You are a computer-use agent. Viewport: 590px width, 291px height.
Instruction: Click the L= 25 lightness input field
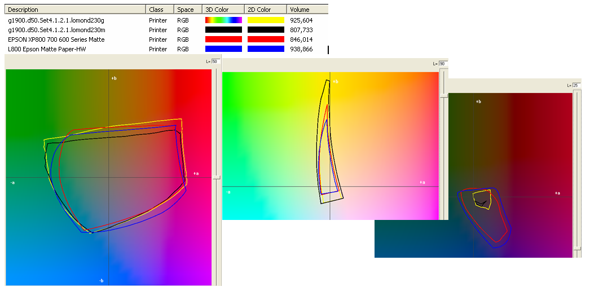(576, 85)
